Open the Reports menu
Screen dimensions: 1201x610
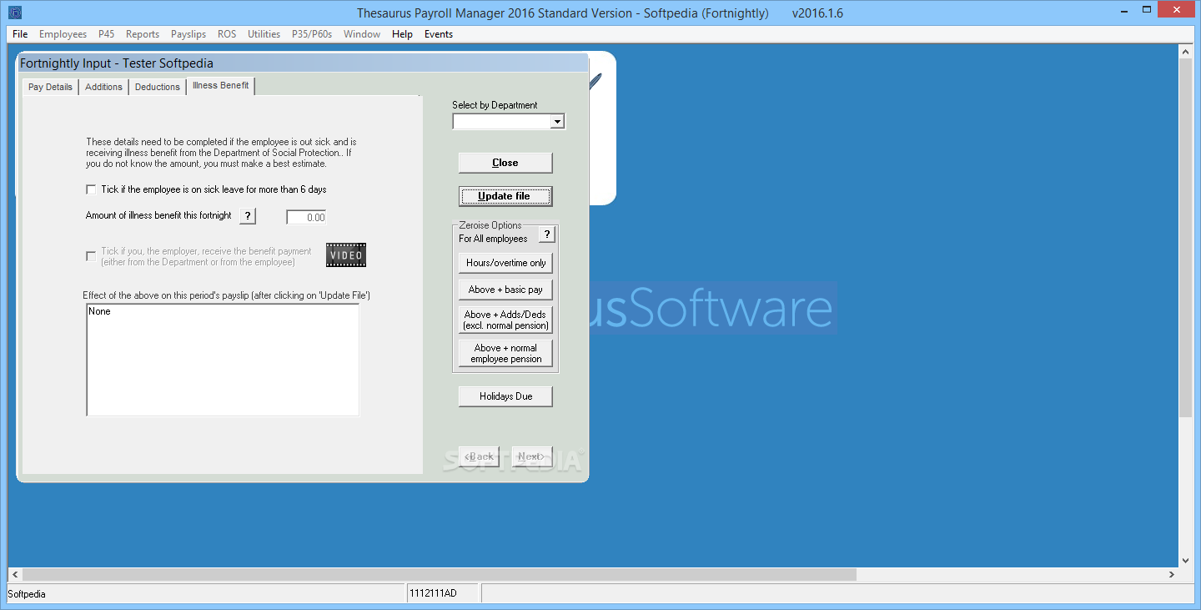(143, 34)
